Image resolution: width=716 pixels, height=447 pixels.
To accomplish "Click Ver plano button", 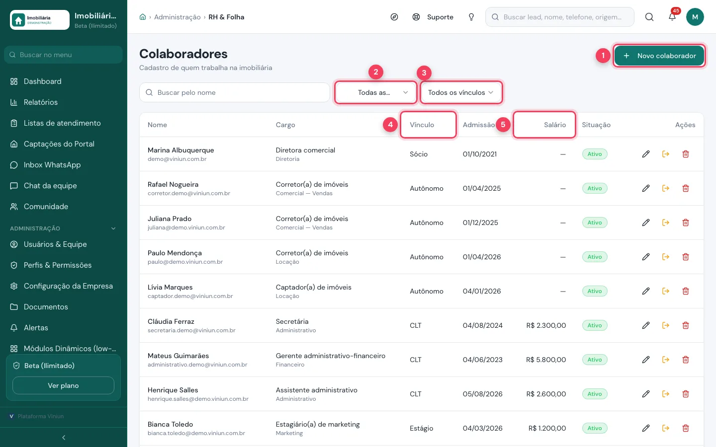I will [63, 385].
